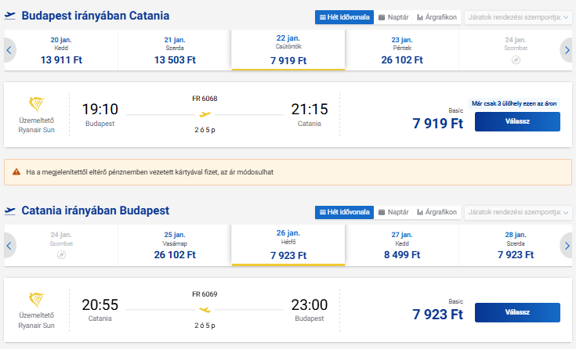Open outbound 'Járatok rendezési szempontja' dropdown
The height and width of the screenshot is (349, 576).
[x=518, y=16]
